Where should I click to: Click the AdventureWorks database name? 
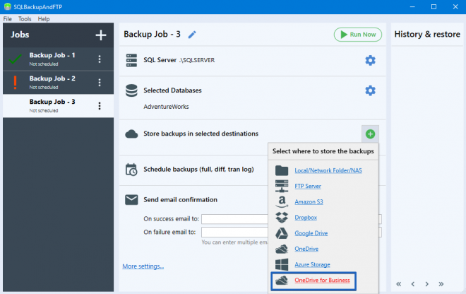tap(166, 107)
